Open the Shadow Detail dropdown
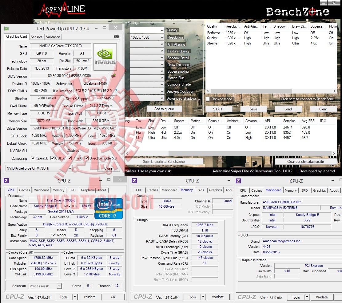The width and height of the screenshot is (342, 303). click(x=147, y=58)
